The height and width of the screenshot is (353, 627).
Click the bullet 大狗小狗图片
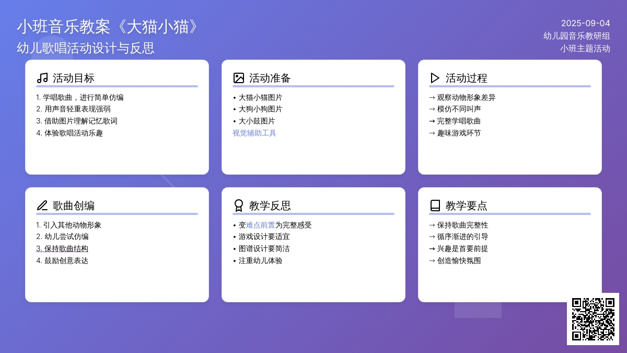(258, 109)
